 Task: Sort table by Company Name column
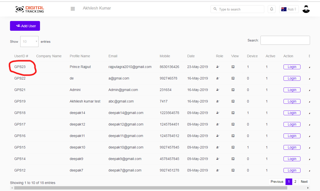pos(49,56)
